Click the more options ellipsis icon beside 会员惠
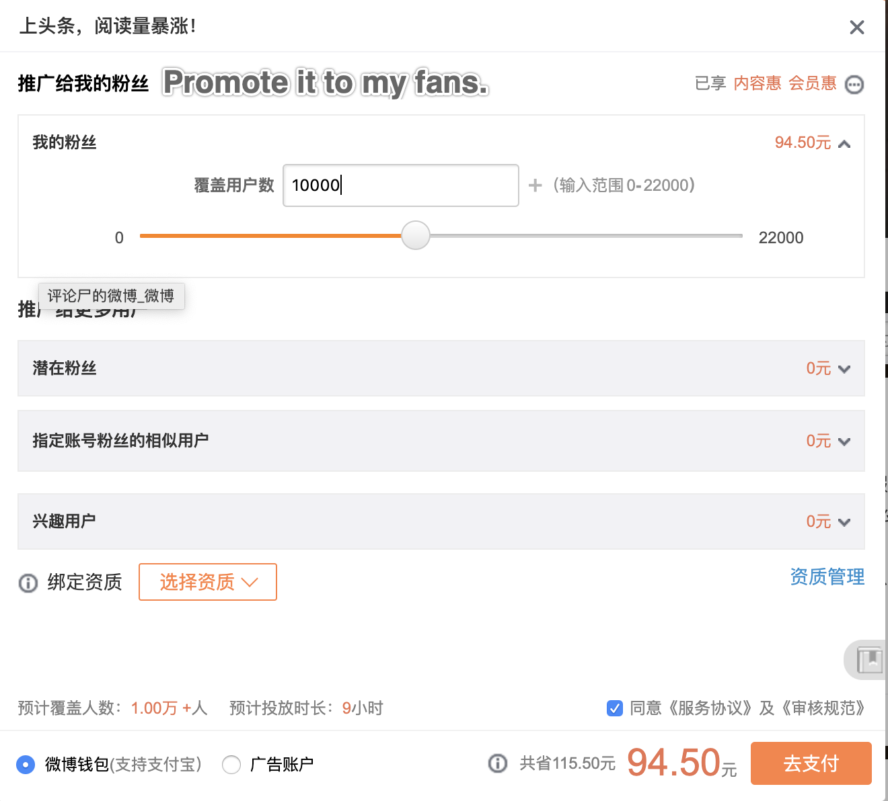 coord(854,85)
